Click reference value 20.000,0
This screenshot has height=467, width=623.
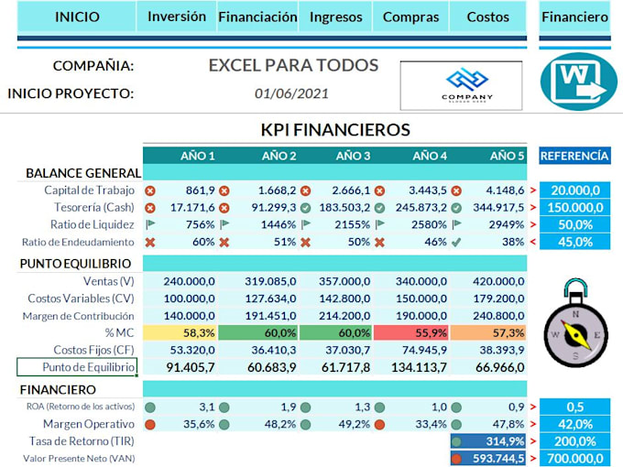[x=574, y=190]
